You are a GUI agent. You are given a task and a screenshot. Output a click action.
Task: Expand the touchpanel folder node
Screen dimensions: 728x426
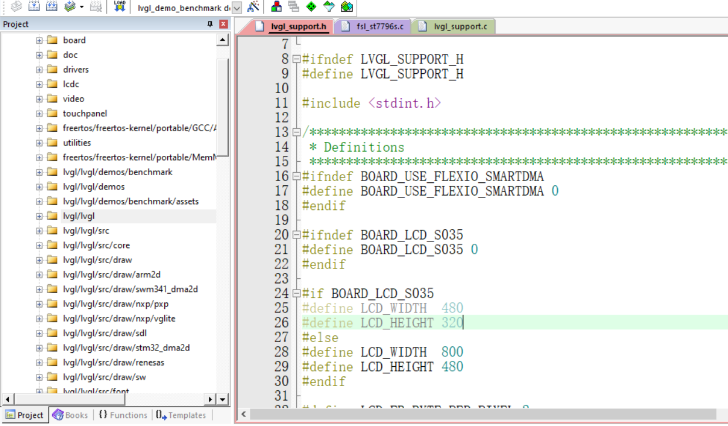pyautogui.click(x=39, y=114)
